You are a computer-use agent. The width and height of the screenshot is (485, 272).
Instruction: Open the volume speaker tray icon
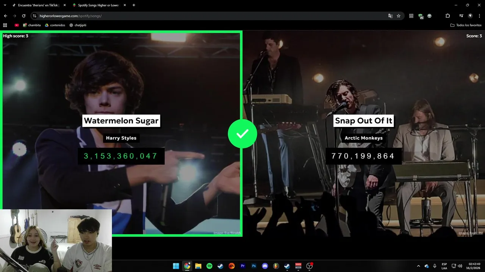tap(460, 266)
